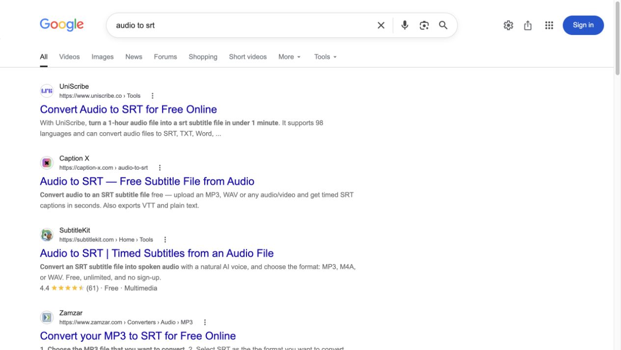Screen dimensions: 621x350
Task: Open 'Audio to SRT | Timed Subtitles' link
Action: coord(157,253)
